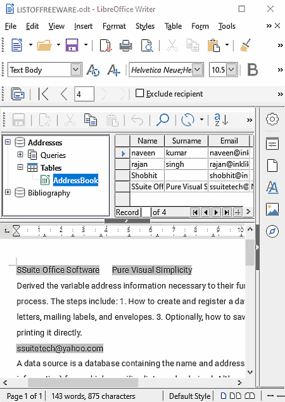The width and height of the screenshot is (285, 402).
Task: Open the Format menu
Action: click(x=114, y=26)
